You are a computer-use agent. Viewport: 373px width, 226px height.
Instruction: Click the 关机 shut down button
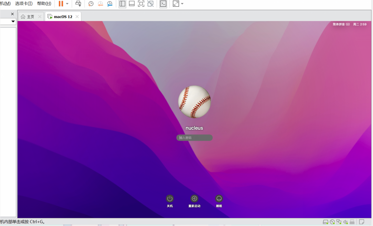point(170,199)
